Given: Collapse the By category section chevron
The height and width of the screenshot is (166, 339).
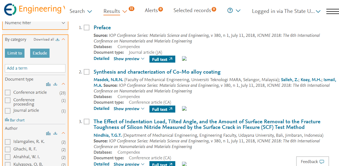Looking at the screenshot, I should [63, 39].
